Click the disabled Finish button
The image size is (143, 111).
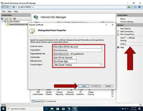click(96, 86)
